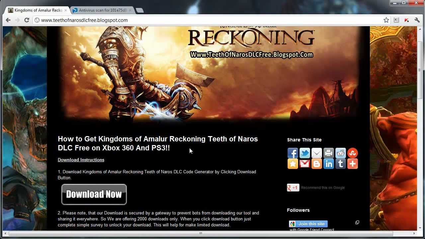Share the site on Facebook

[293, 153]
